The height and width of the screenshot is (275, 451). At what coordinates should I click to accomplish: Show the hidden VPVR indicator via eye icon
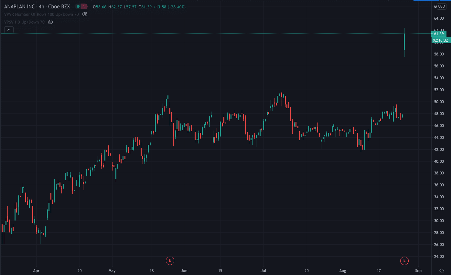[x=85, y=14]
